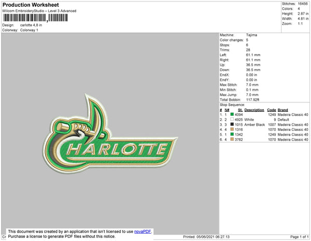Click the barcode under the worksheet title
This screenshot has height=241, width=311.
tap(35, 18)
